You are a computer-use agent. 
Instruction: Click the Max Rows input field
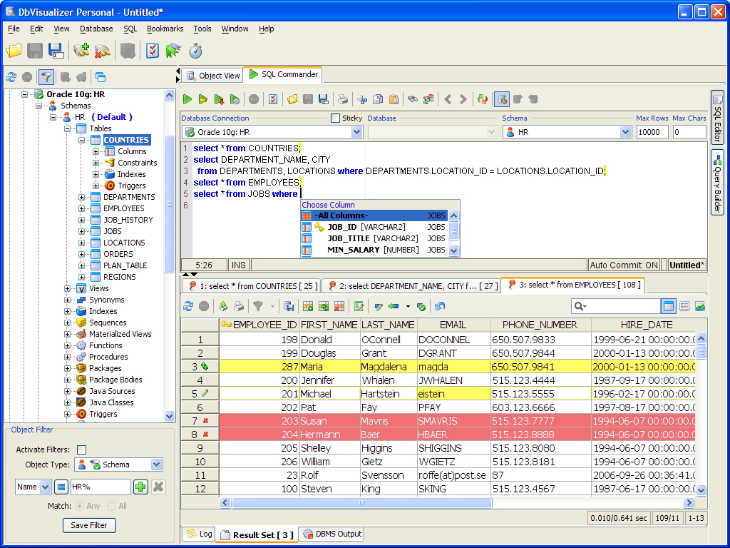tap(652, 132)
